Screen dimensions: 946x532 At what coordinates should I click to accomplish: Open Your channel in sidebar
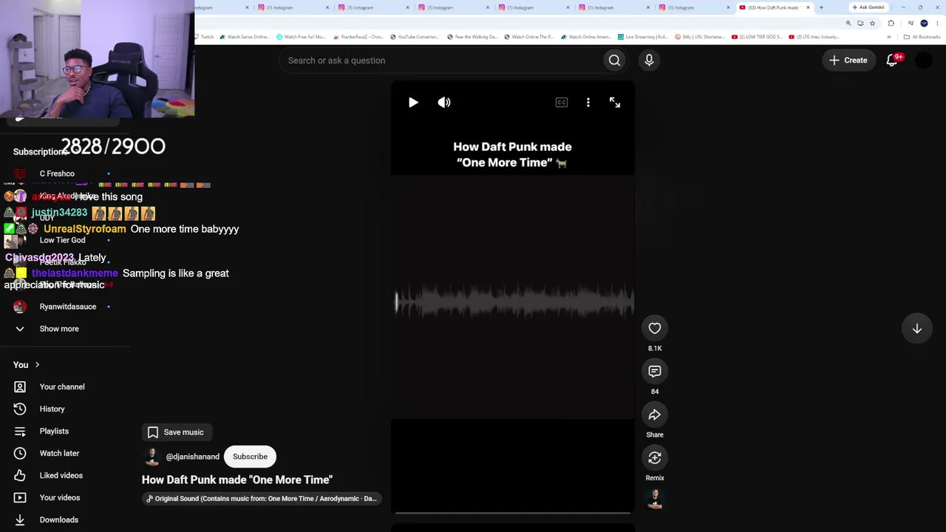pyautogui.click(x=62, y=387)
